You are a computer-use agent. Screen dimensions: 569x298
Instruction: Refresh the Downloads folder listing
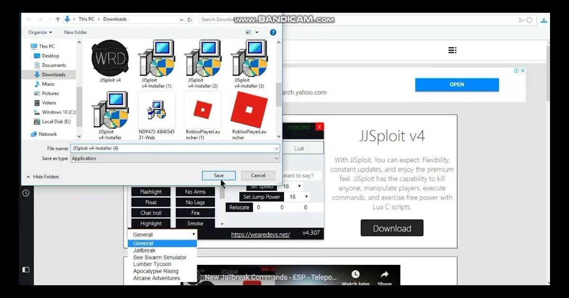(190, 19)
